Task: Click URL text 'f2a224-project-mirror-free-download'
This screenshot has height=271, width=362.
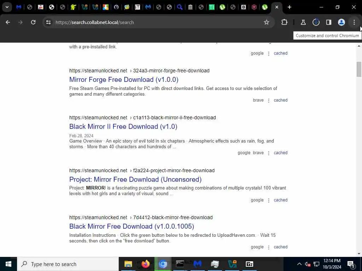Action: click(174, 170)
